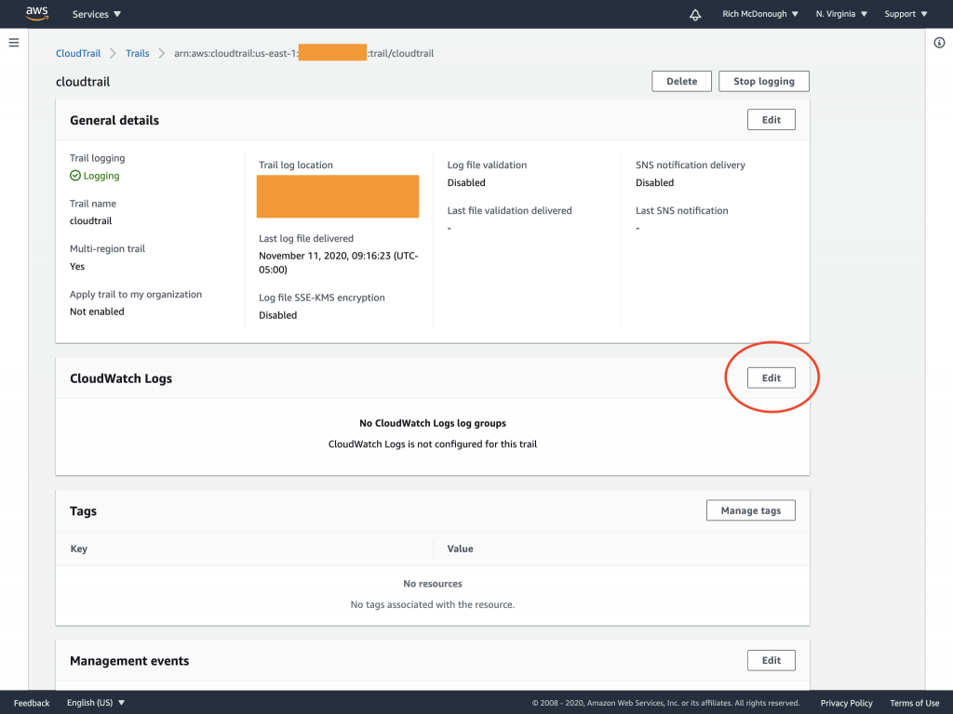Open the Feedback link in the footer
The image size is (953, 714).
[x=31, y=703]
